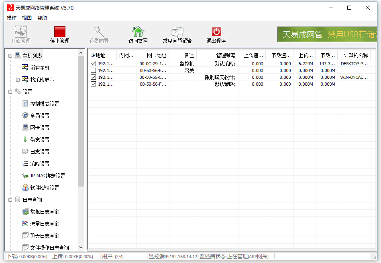
Task: Open the 操作 menu
Action: pyautogui.click(x=12, y=18)
